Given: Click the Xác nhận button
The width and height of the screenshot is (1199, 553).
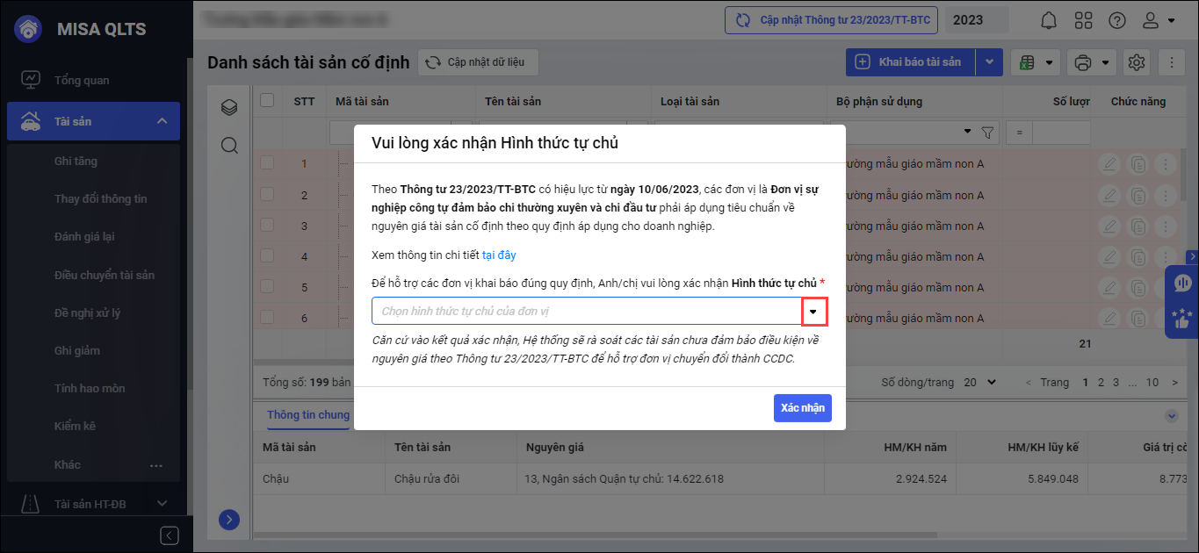Looking at the screenshot, I should click(802, 408).
